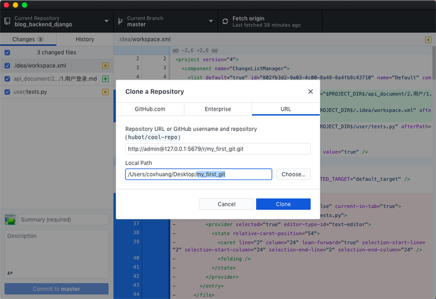Click the Description text area
436x299 pixels.
point(56,254)
